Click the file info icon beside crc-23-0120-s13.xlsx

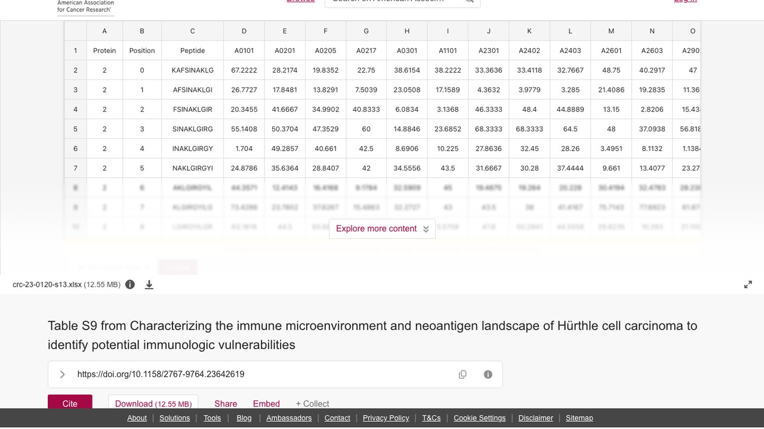[130, 285]
